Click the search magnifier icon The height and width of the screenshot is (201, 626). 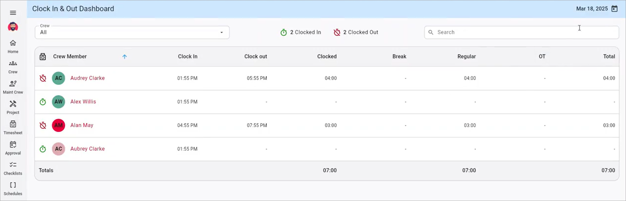click(431, 32)
